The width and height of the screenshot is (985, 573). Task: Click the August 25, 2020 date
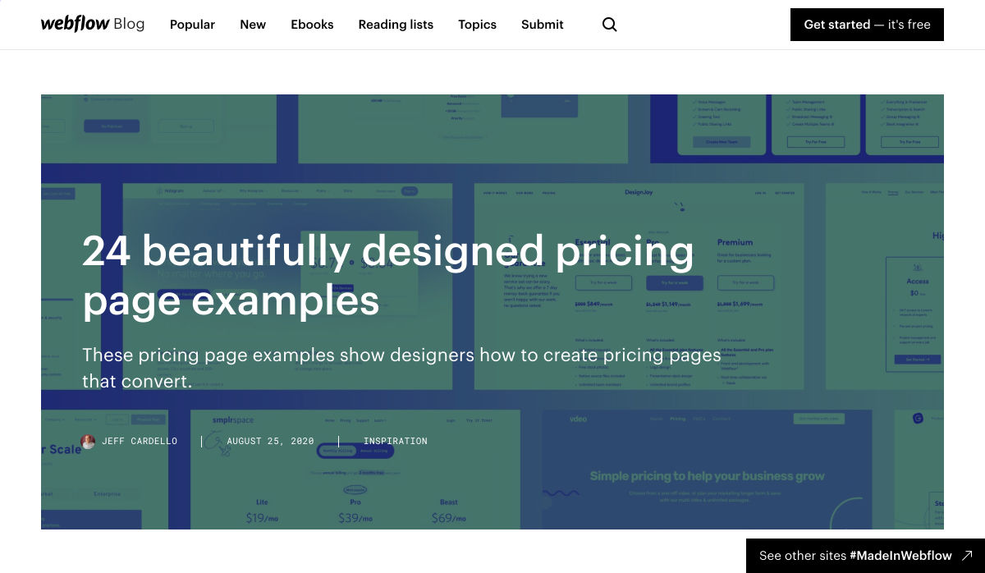pos(270,442)
